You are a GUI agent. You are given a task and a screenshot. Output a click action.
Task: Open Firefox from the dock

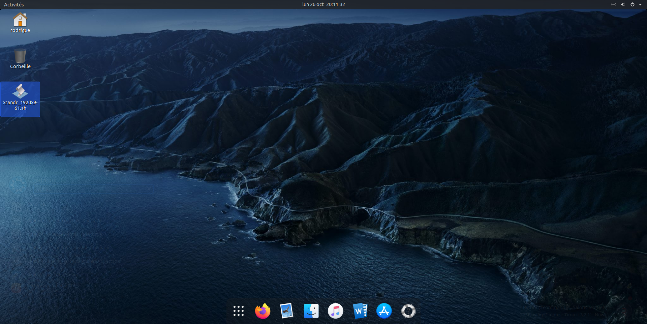(263, 311)
